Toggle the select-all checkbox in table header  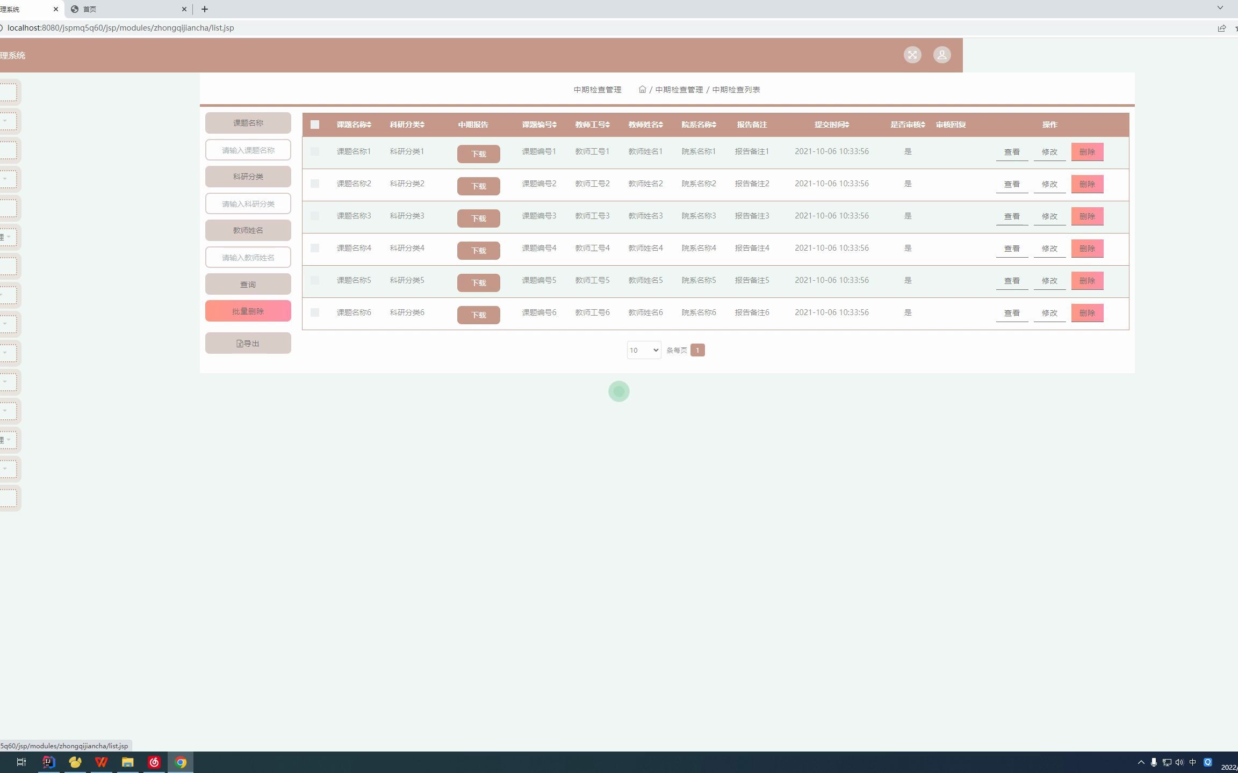(315, 125)
